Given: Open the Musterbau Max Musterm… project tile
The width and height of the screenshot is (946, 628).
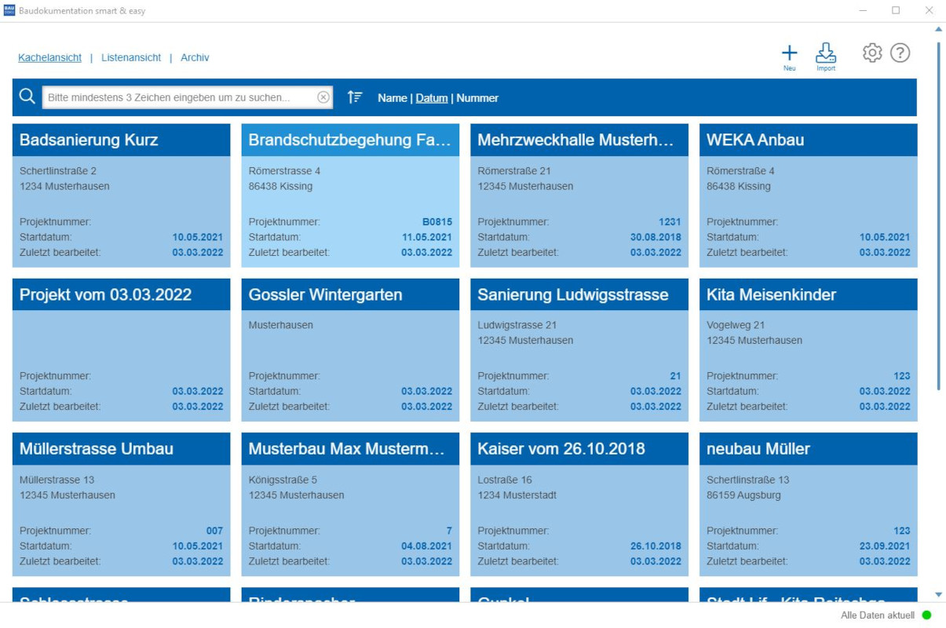Looking at the screenshot, I should [350, 504].
